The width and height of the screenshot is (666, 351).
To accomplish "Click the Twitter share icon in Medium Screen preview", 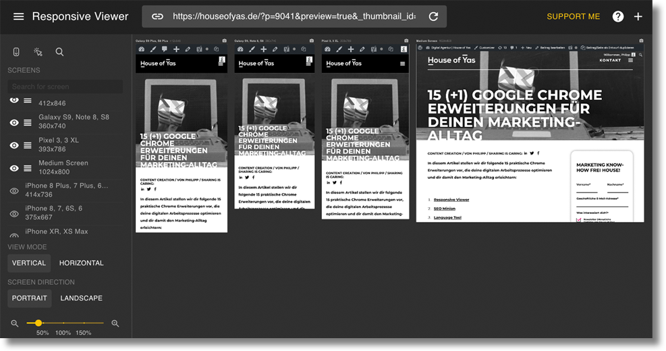I will point(532,153).
